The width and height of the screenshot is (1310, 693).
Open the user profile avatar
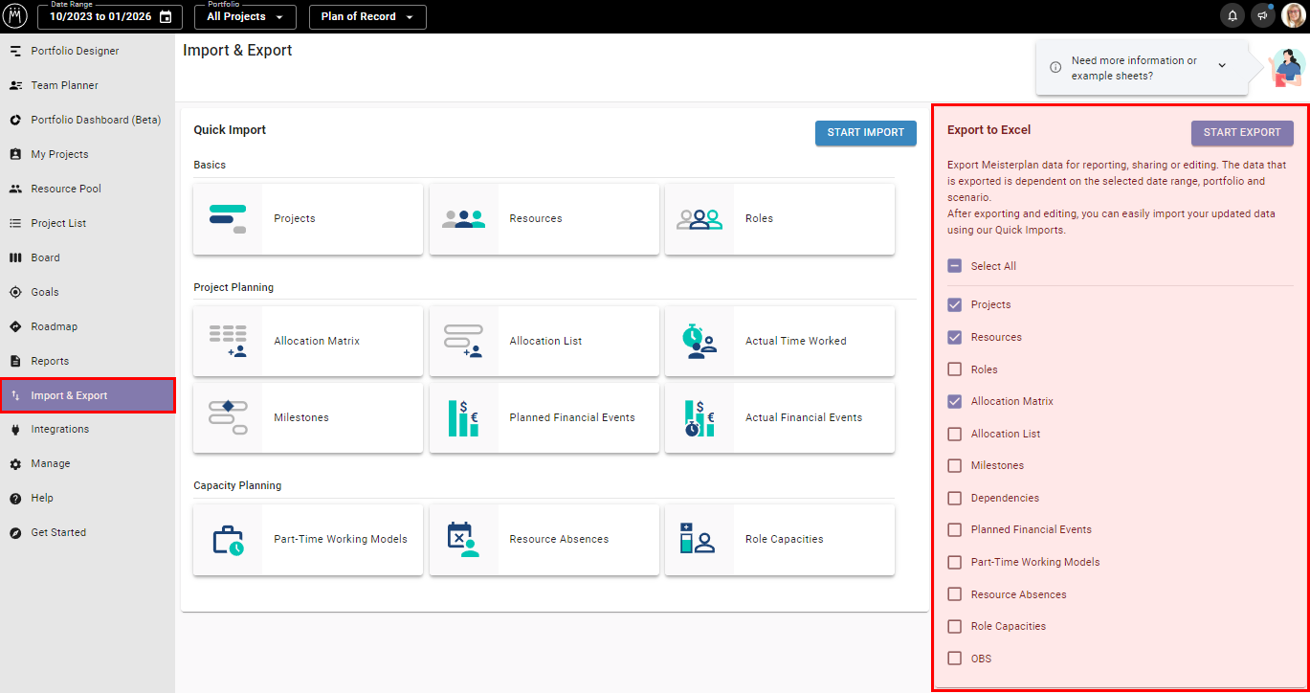click(x=1293, y=16)
